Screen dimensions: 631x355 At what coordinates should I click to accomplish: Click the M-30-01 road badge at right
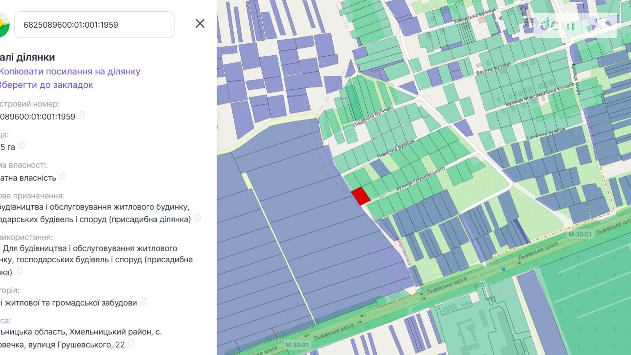579,234
